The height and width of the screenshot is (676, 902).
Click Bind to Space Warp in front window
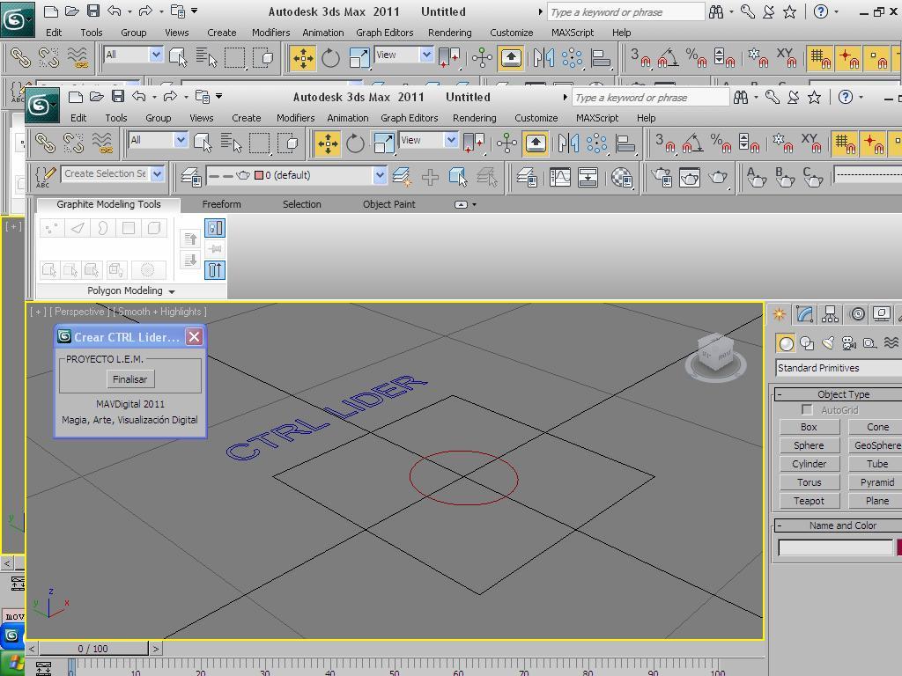pyautogui.click(x=102, y=143)
